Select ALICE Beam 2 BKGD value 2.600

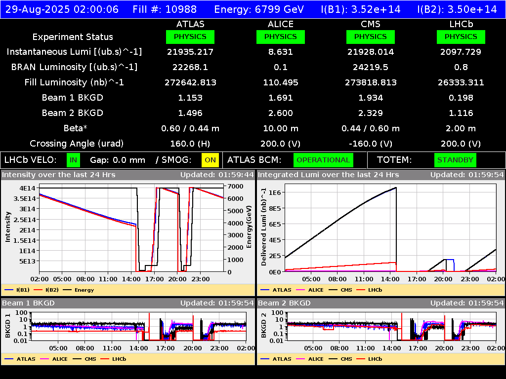point(281,113)
